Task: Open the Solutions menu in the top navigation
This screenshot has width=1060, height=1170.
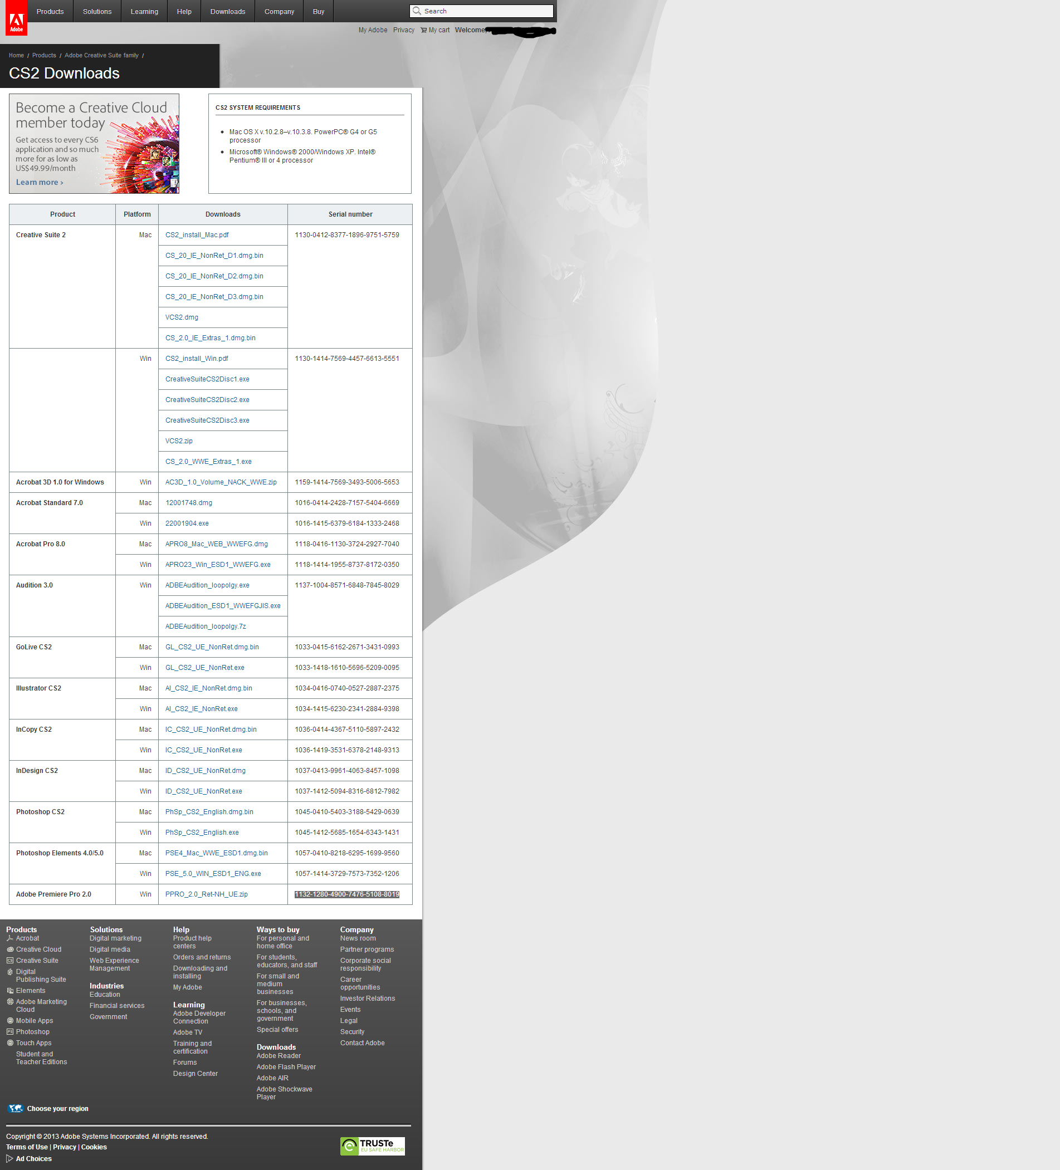Action: click(x=97, y=12)
